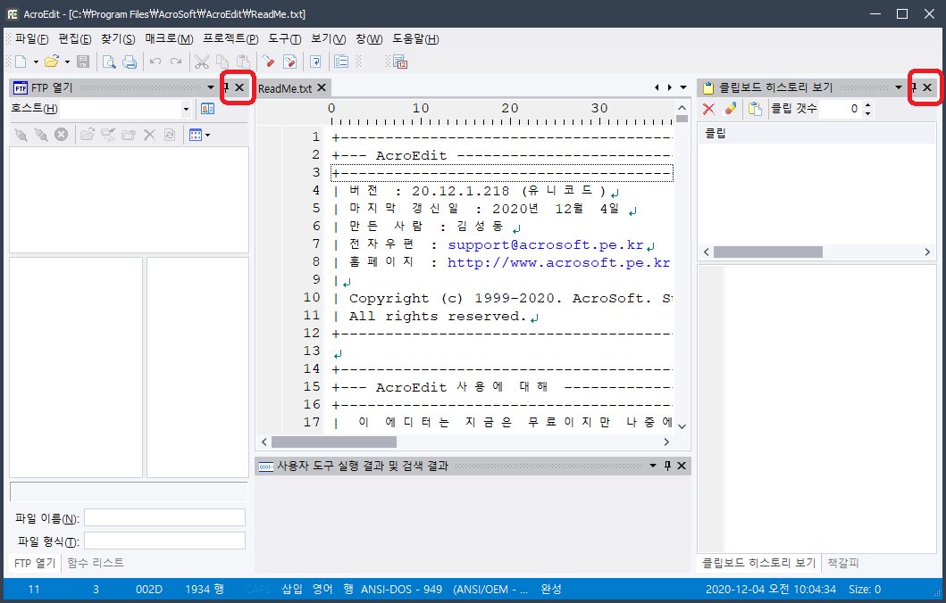Viewport: 946px width, 603px height.
Task: Click the FTP disconnect plug icon
Action: click(x=41, y=135)
